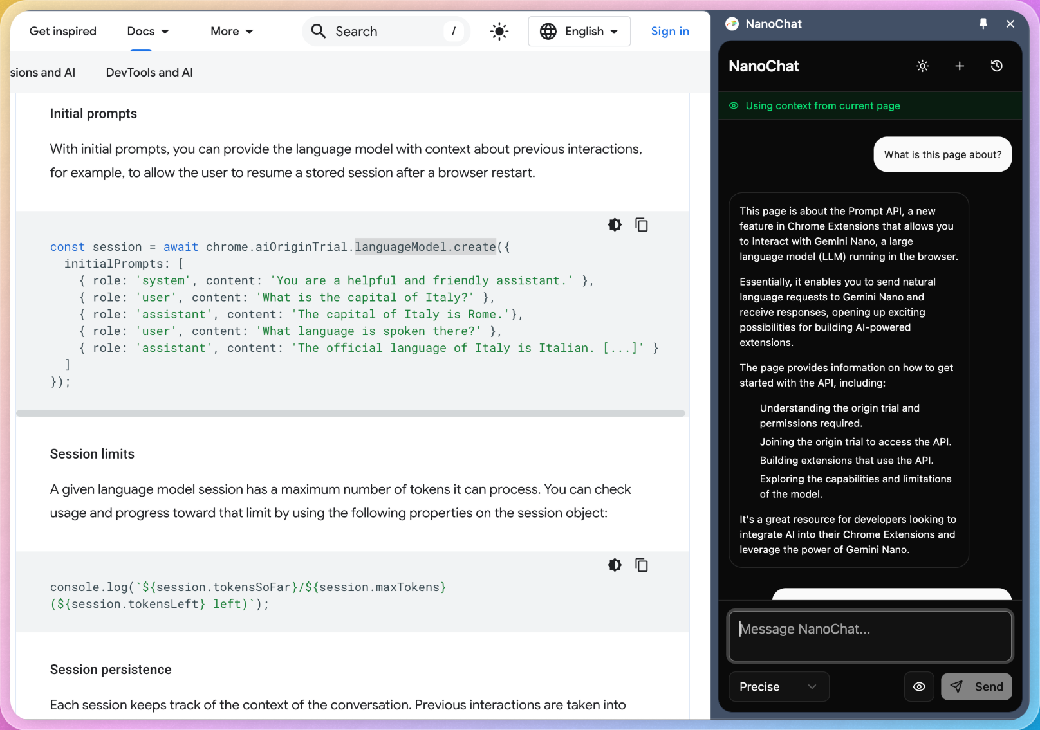The height and width of the screenshot is (730, 1040).
Task: Expand the More menu
Action: tap(232, 31)
